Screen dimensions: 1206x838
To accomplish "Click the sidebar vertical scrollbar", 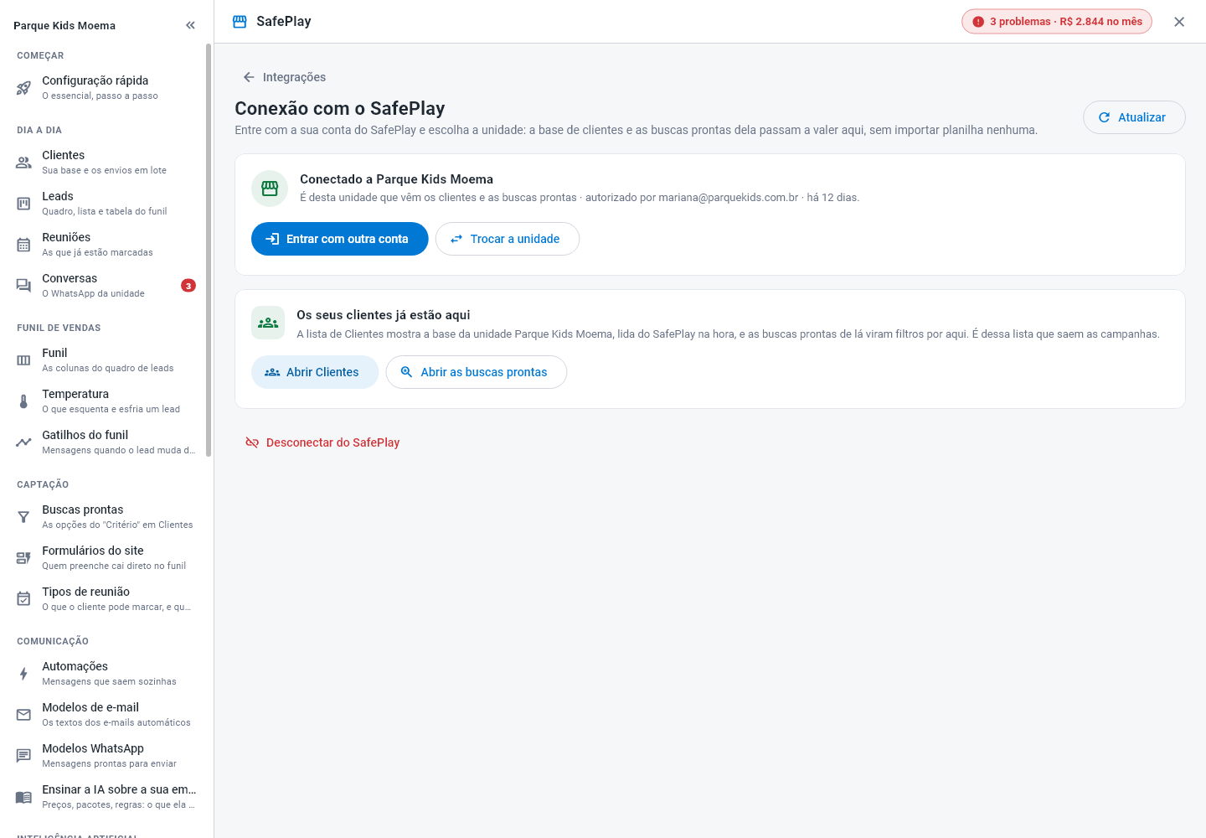I will [209, 250].
